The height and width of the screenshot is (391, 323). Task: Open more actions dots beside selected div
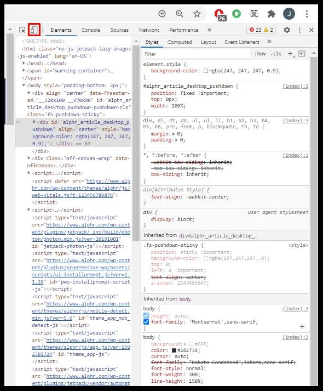(x=18, y=122)
